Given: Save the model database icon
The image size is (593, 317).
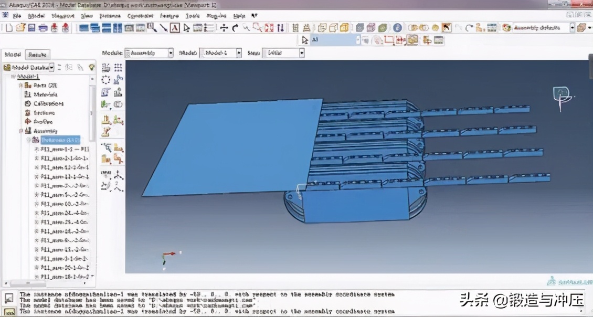Looking at the screenshot, I should tap(32, 28).
